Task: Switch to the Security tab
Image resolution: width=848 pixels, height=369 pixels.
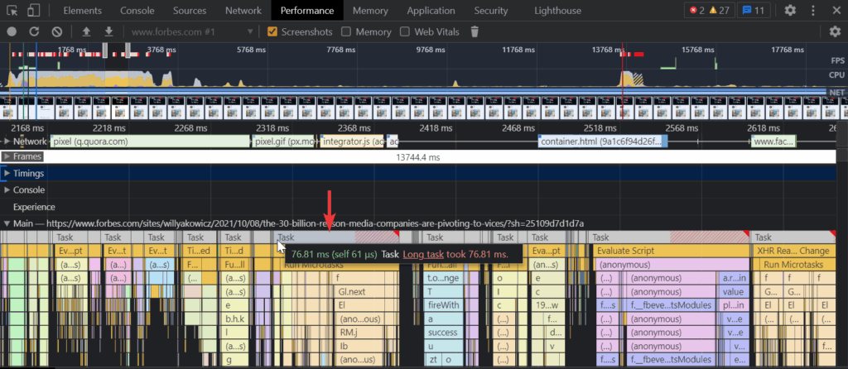Action: (490, 10)
